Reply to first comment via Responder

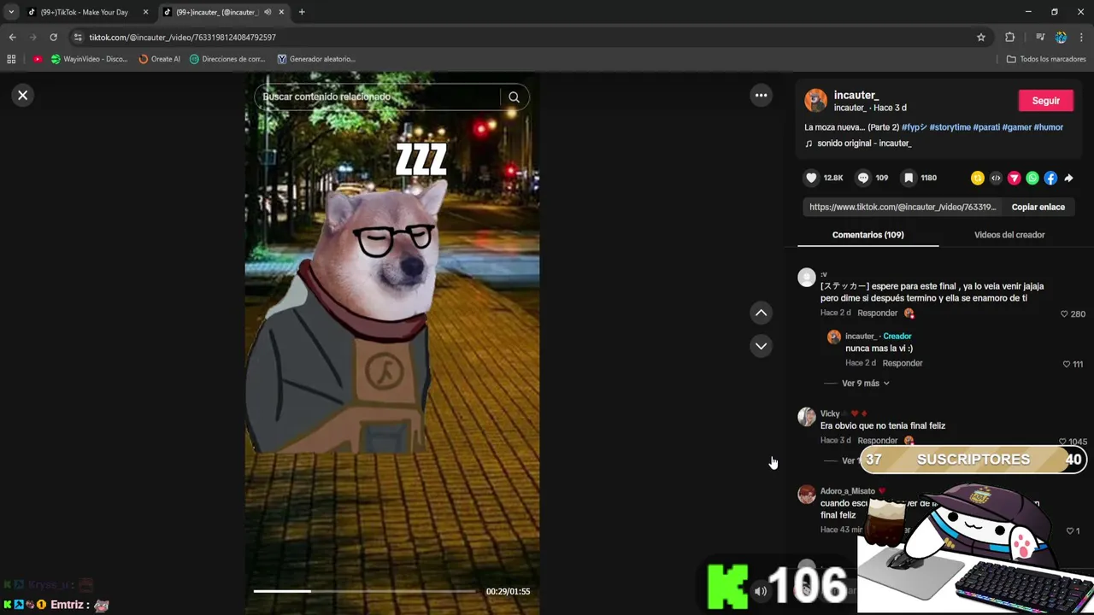click(x=877, y=313)
